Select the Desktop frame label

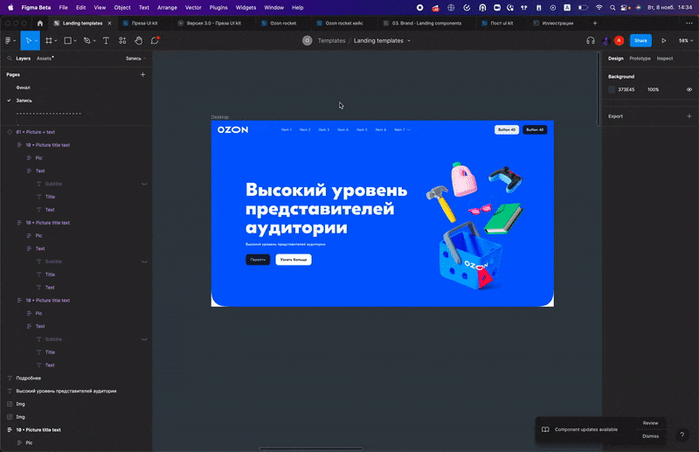[220, 117]
